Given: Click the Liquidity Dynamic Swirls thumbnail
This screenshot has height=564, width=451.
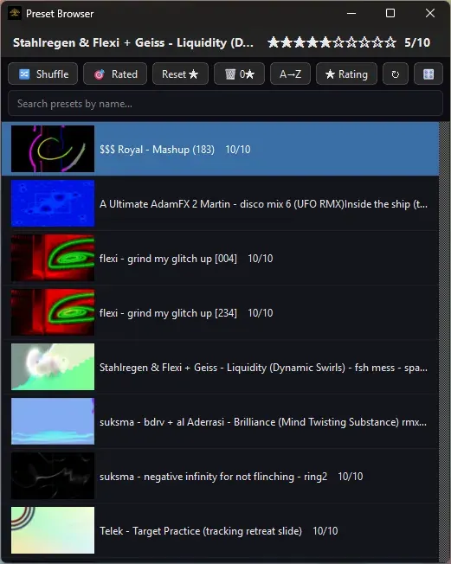Looking at the screenshot, I should click(53, 367).
